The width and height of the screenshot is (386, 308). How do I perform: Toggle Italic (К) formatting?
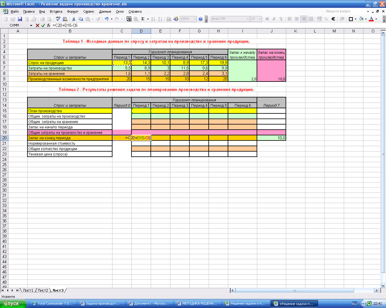pyautogui.click(x=274, y=19)
